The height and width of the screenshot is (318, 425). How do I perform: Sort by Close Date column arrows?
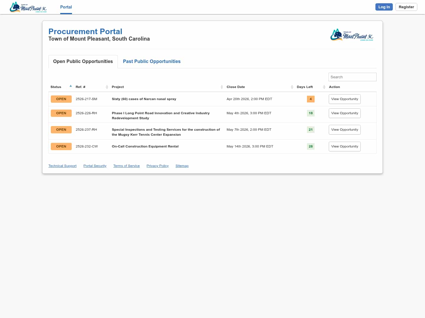tap(292, 87)
